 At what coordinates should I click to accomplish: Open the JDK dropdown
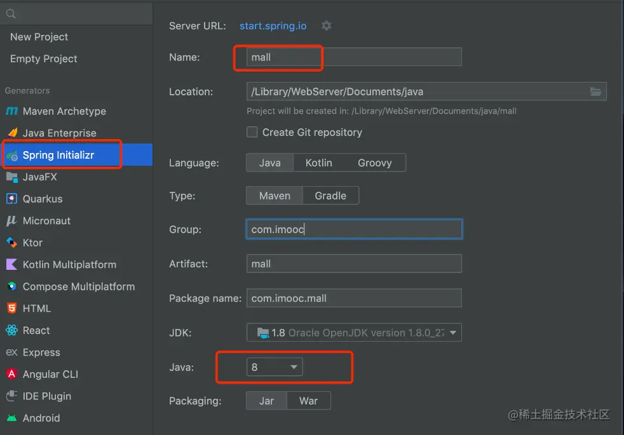pyautogui.click(x=354, y=333)
